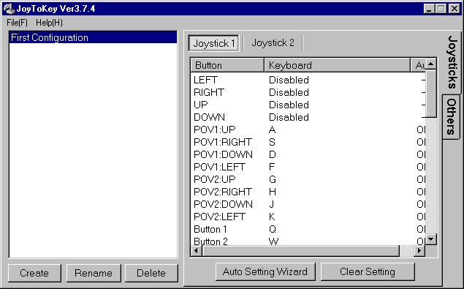This screenshot has height=289, width=464.
Task: Click the horizontal scrollbar left arrow
Action: pos(196,251)
